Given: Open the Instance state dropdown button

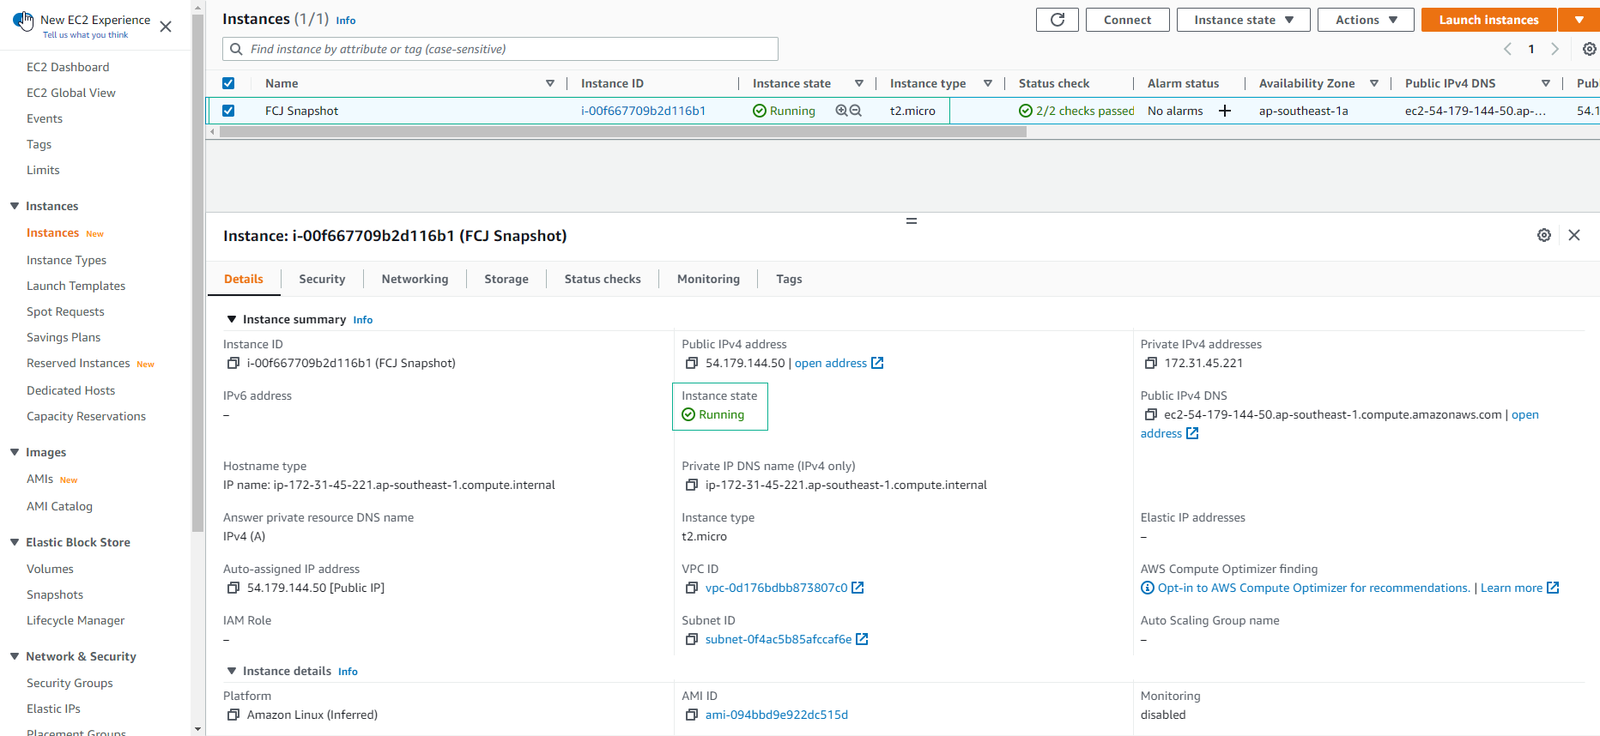Looking at the screenshot, I should 1243,20.
